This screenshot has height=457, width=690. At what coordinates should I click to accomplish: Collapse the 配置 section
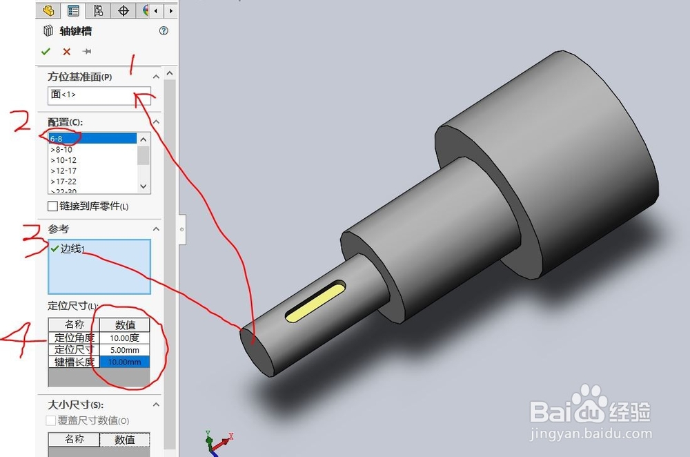click(156, 122)
